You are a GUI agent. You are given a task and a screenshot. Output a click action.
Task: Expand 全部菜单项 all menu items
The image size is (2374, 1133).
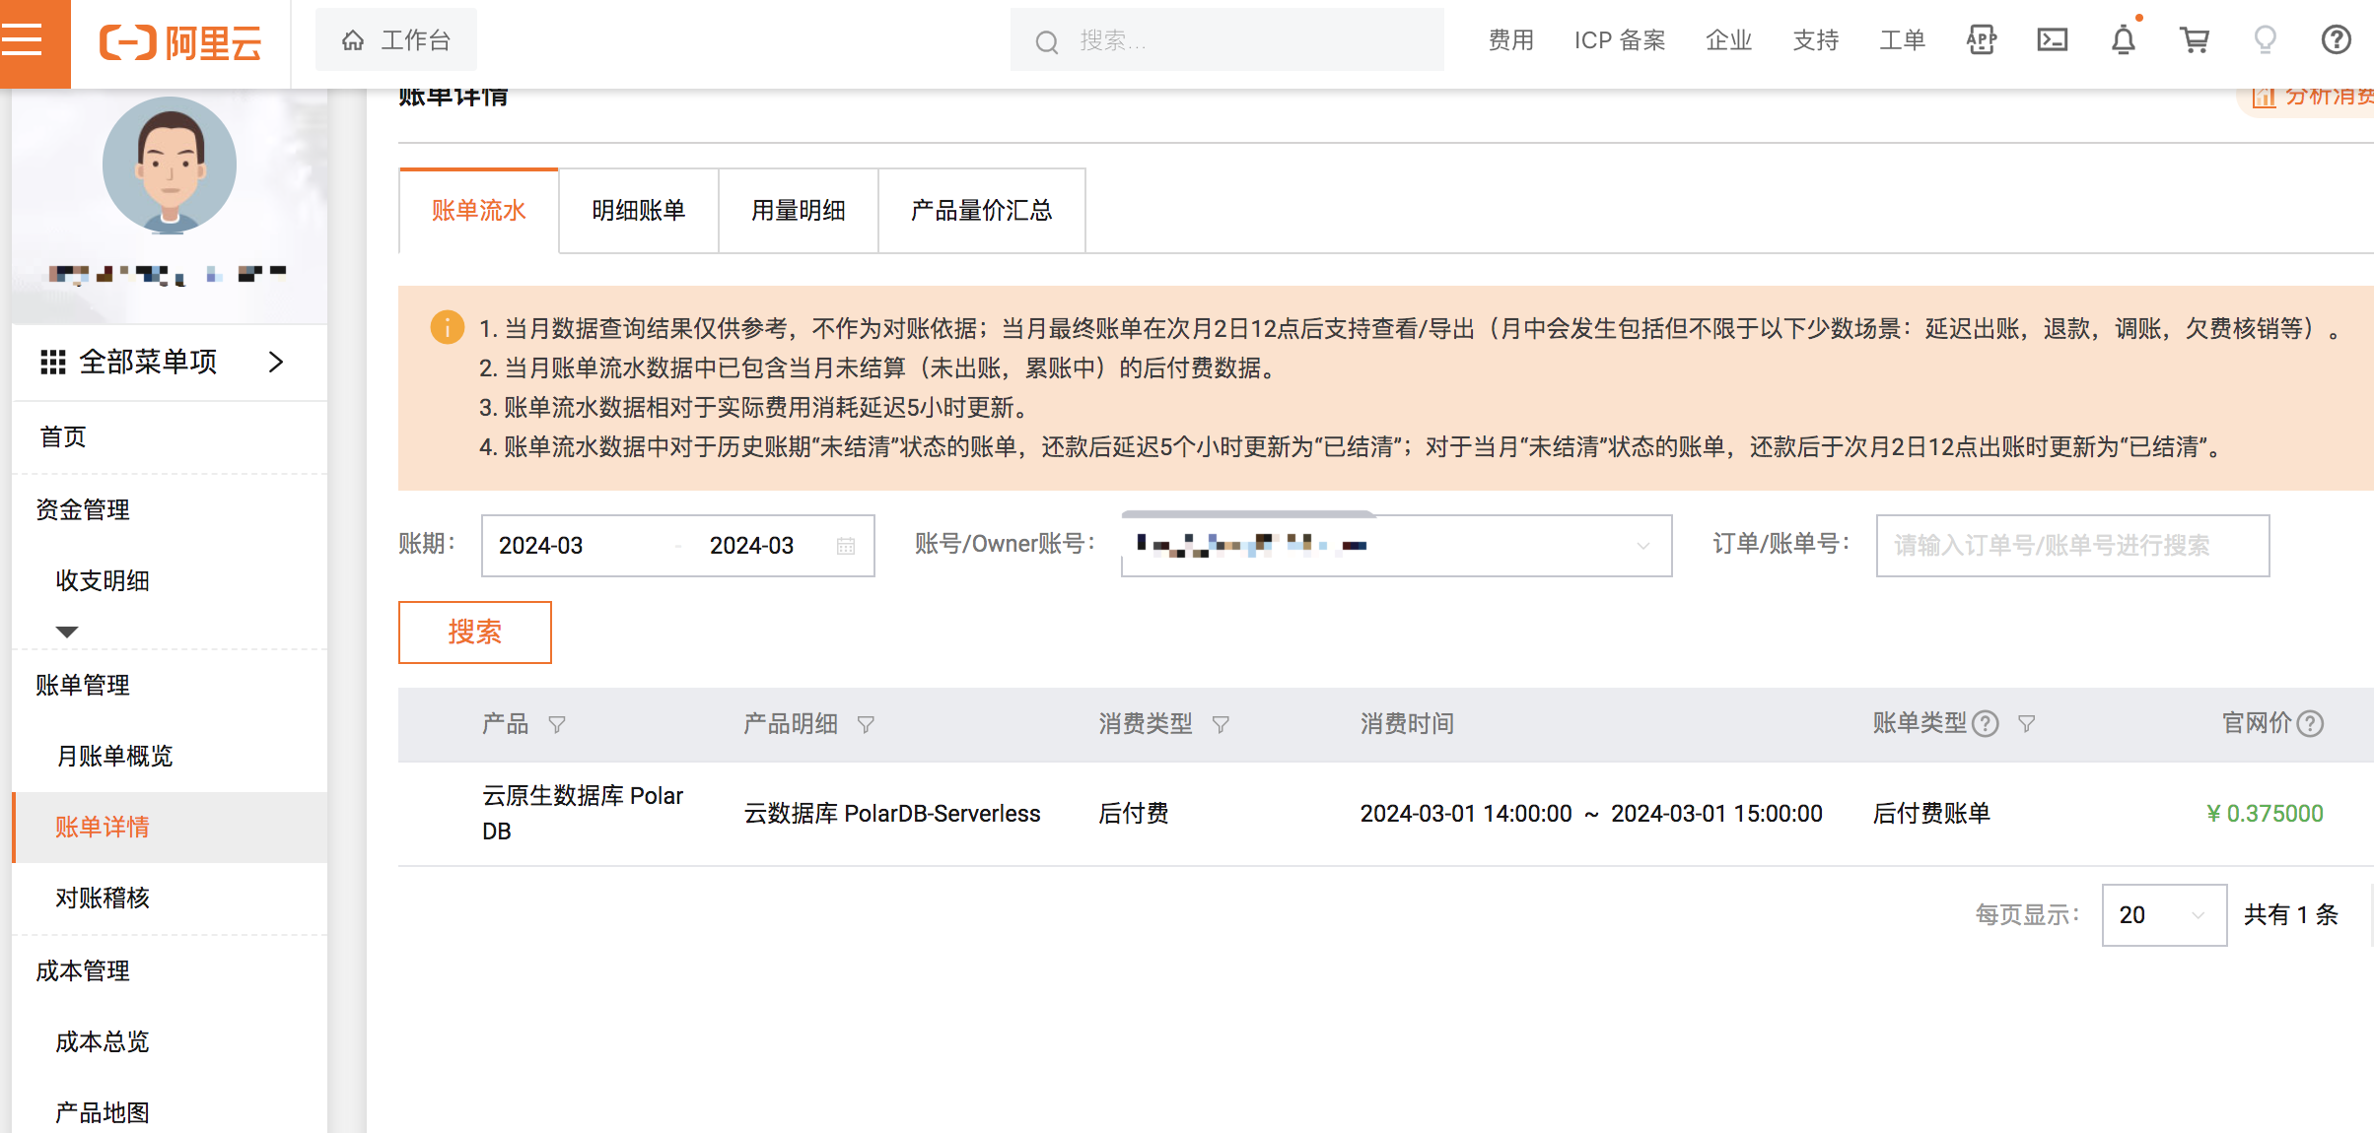tap(170, 362)
